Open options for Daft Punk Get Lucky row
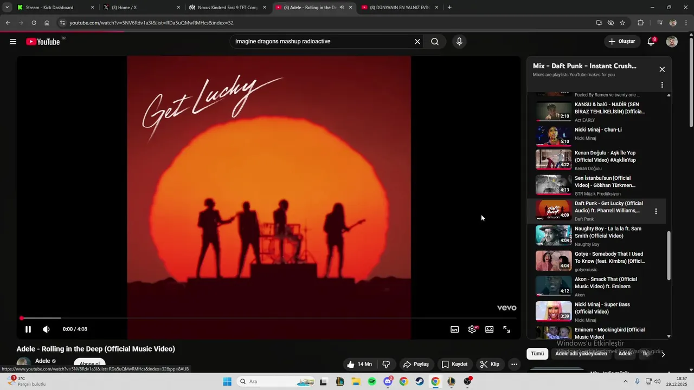 656,211
